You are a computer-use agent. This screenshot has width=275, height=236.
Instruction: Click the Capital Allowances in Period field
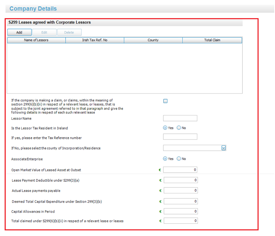181,211
